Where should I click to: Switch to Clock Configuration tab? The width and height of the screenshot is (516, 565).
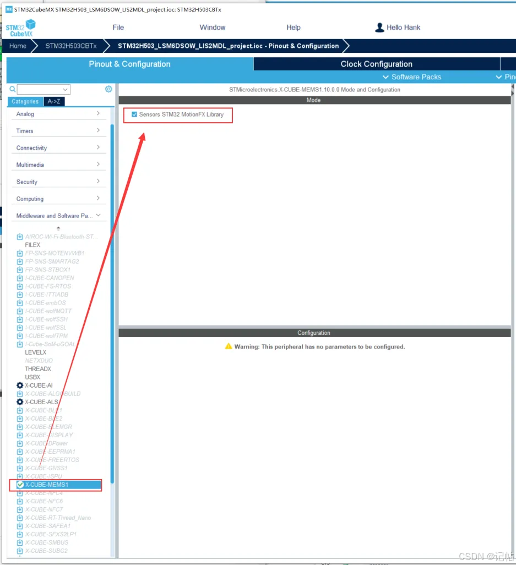377,64
